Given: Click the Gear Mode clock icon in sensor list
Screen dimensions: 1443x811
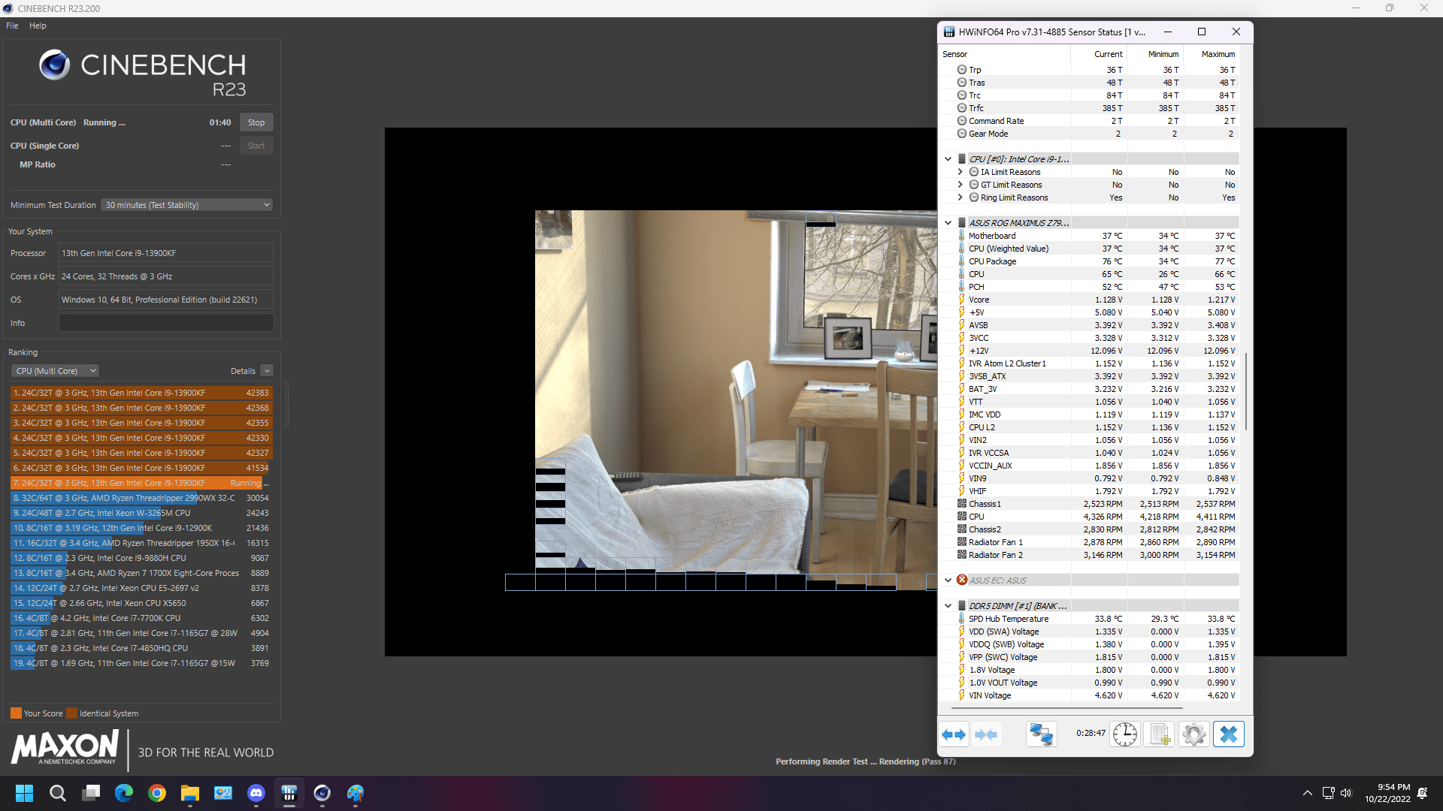Looking at the screenshot, I should 962,134.
